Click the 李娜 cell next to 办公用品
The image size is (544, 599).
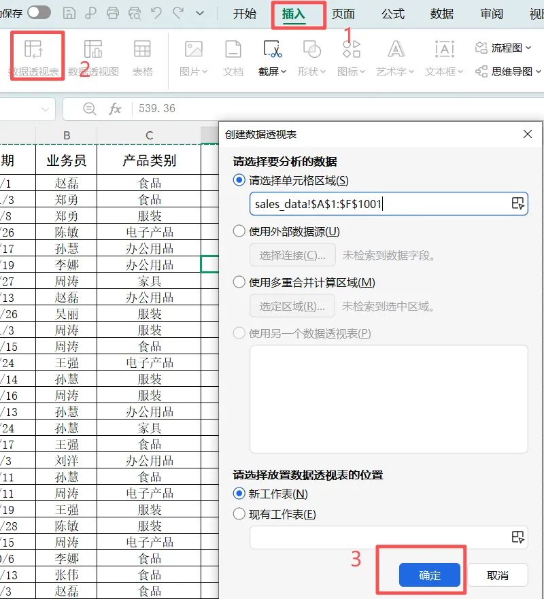point(67,264)
